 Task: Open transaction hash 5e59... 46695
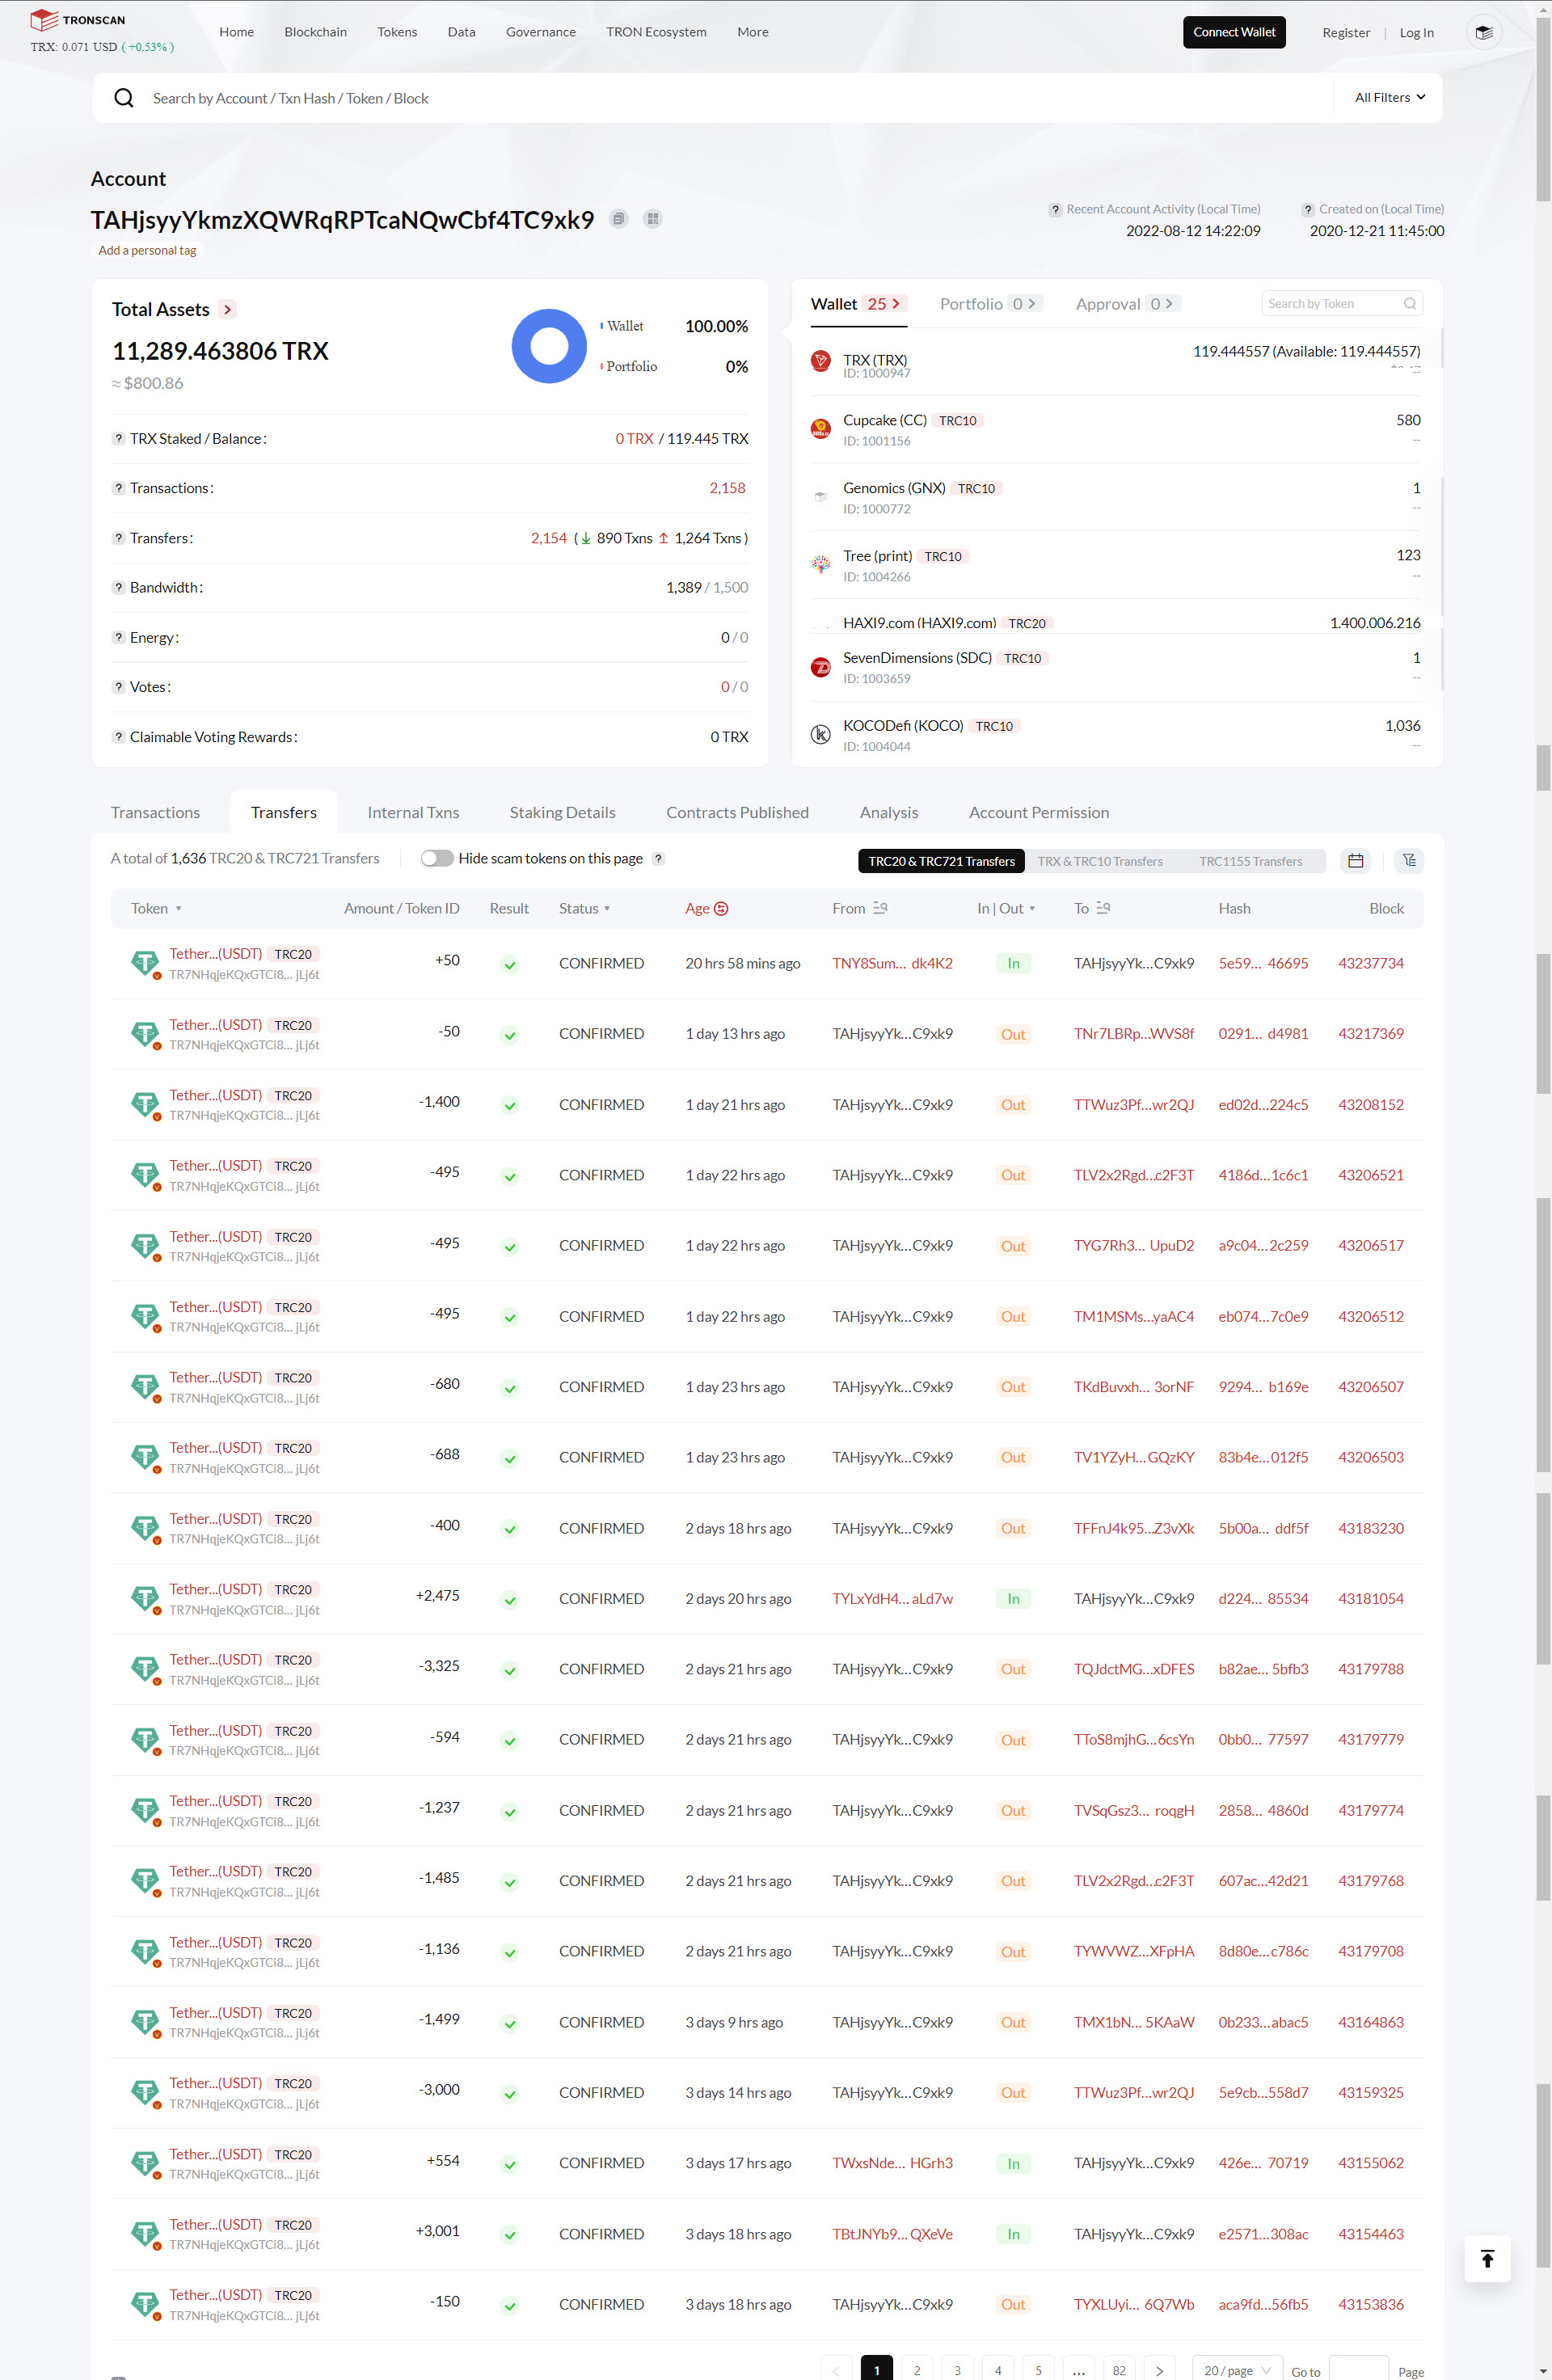(1263, 964)
